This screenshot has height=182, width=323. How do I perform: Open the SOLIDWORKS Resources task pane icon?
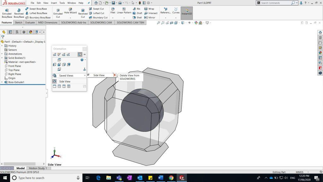click(x=320, y=33)
